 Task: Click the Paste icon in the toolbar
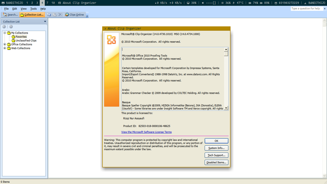click(55, 15)
